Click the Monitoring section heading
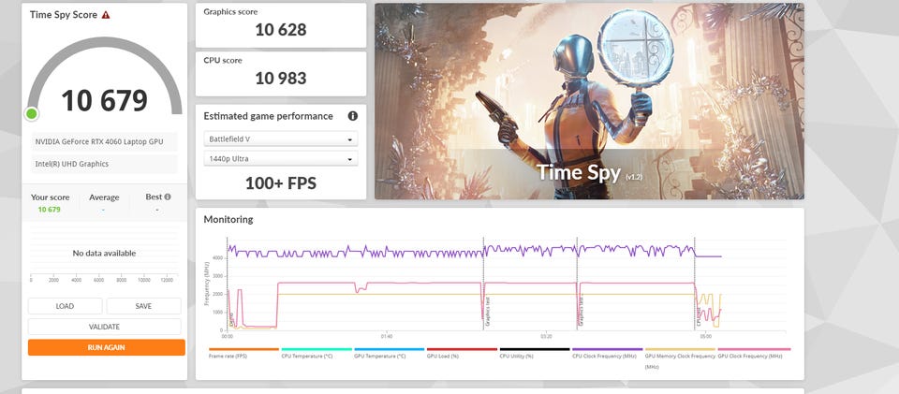The image size is (899, 394). point(228,219)
